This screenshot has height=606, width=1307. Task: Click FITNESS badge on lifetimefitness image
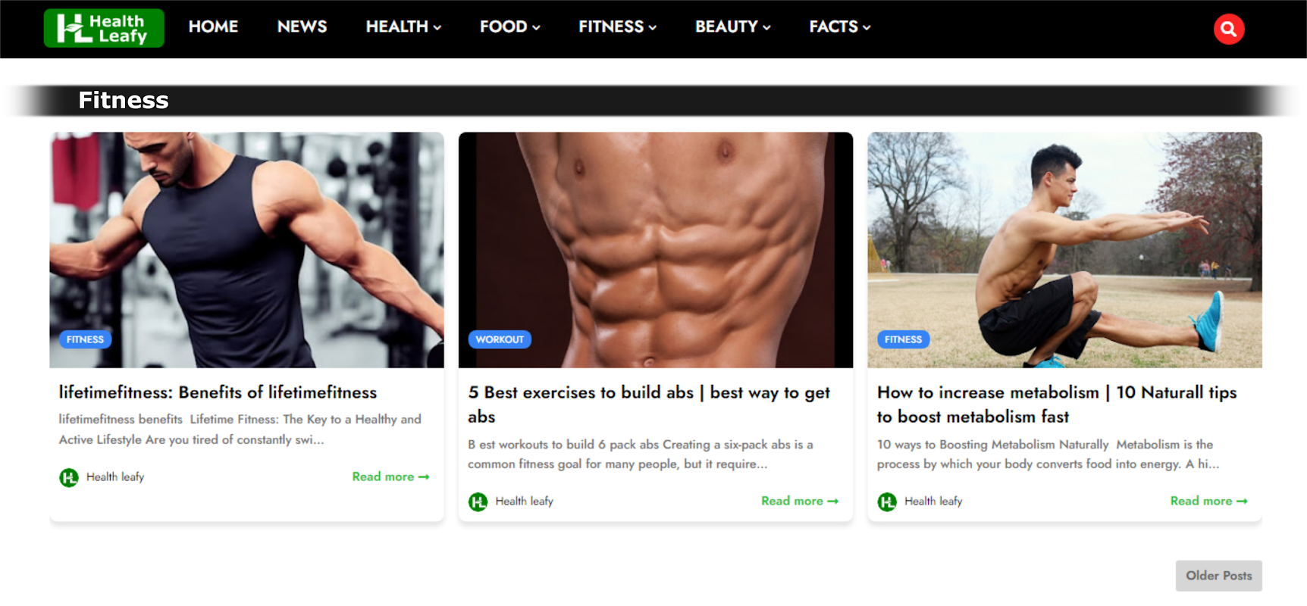[x=85, y=339]
